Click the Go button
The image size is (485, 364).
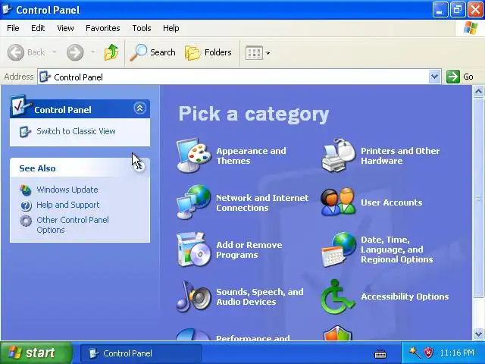[460, 77]
